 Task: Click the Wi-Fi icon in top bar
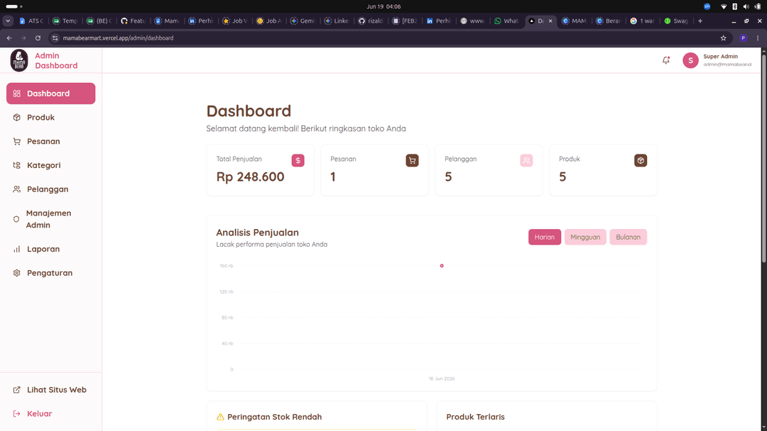(724, 6)
